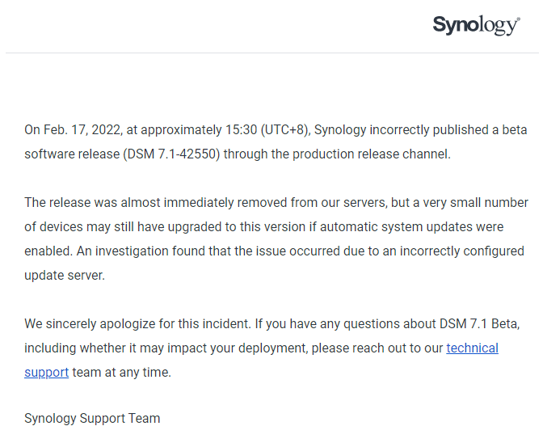The height and width of the screenshot is (443, 543).
Task: Click the words "incorrectly published a beta"
Action: 448,130
